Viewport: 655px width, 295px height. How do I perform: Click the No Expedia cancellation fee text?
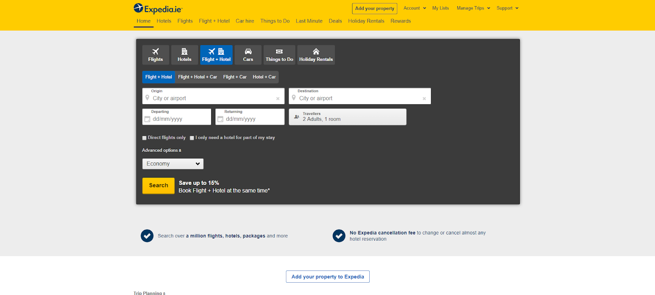pos(382,233)
